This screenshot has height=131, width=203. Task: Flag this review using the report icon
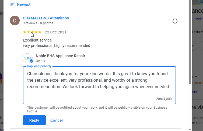[x=175, y=21]
